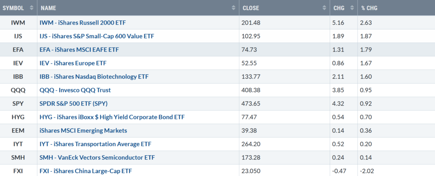435x176 pixels.
Task: Click QQQ - Invesco QQQ Trust link
Action: click(x=76, y=90)
